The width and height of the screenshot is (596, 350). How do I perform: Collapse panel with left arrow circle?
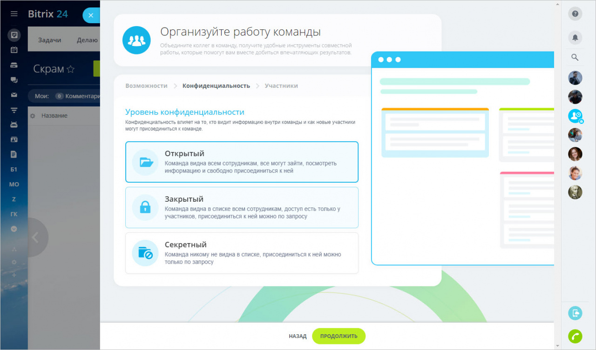[x=35, y=238]
